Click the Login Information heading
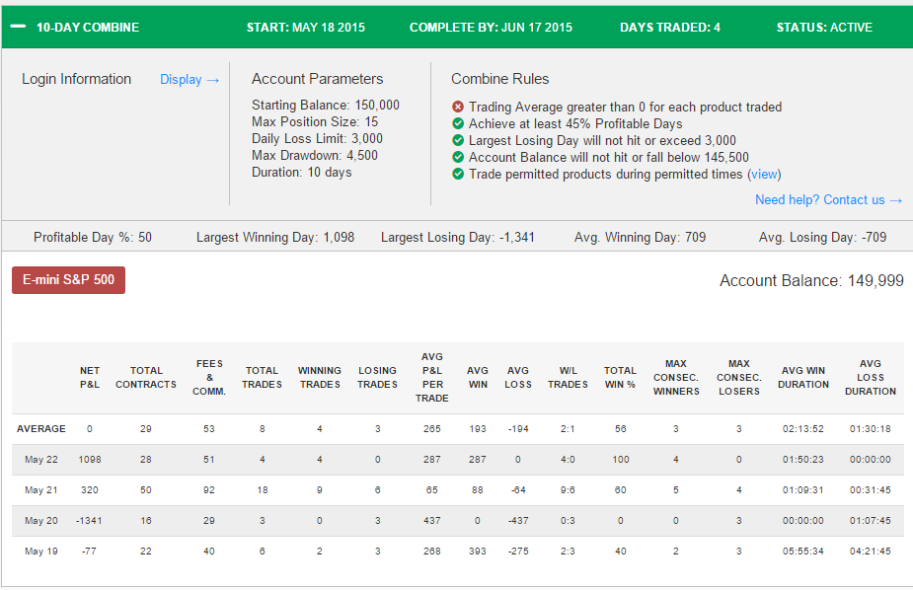 (76, 79)
